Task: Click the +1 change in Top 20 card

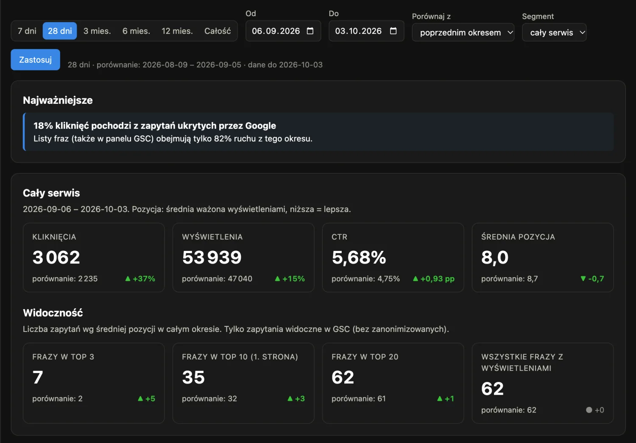Action: [x=446, y=398]
